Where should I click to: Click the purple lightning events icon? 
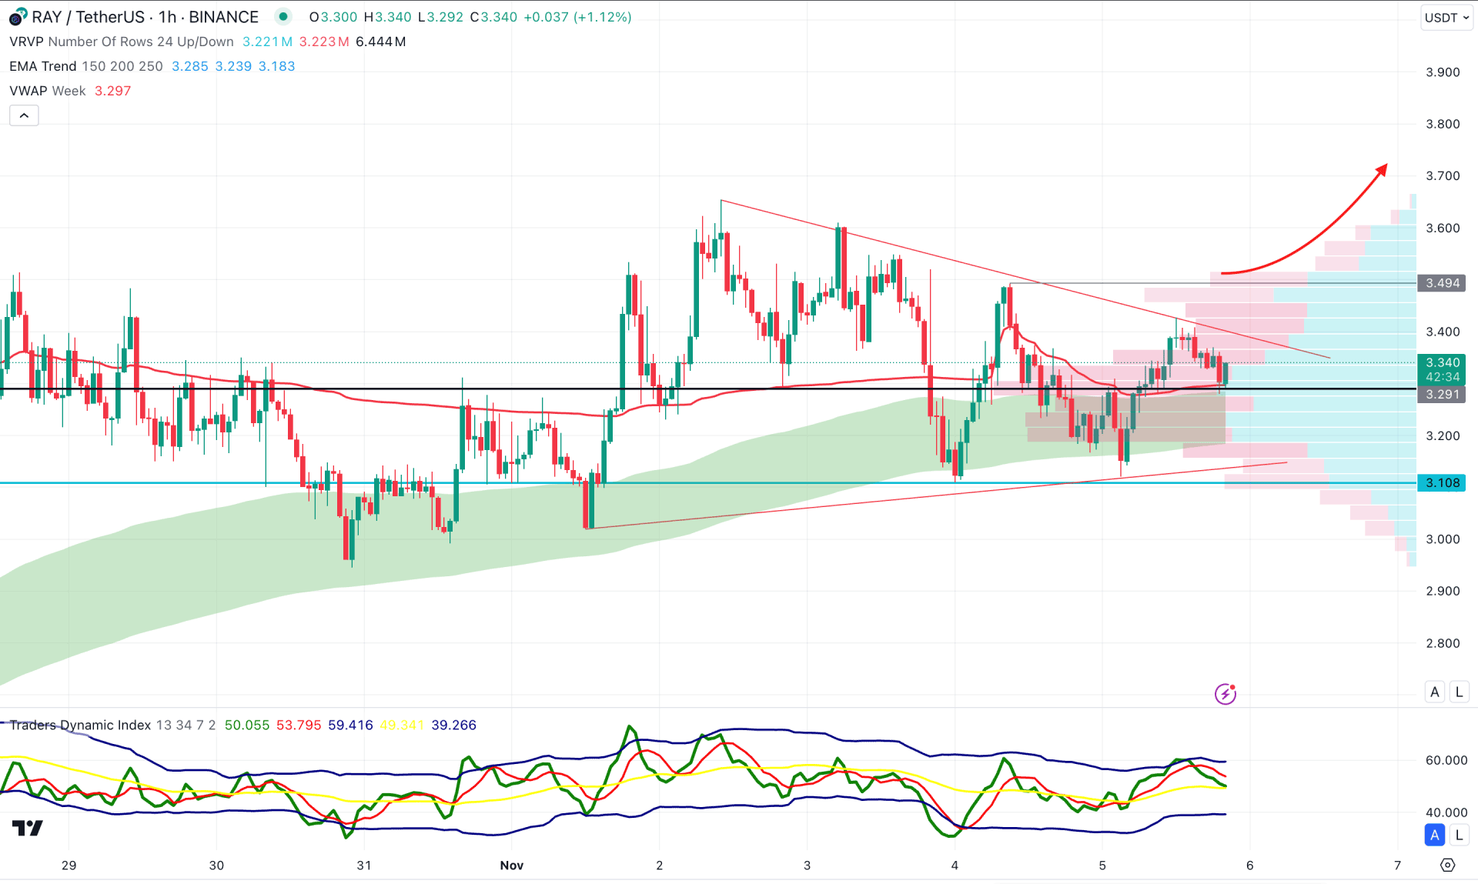(1225, 694)
